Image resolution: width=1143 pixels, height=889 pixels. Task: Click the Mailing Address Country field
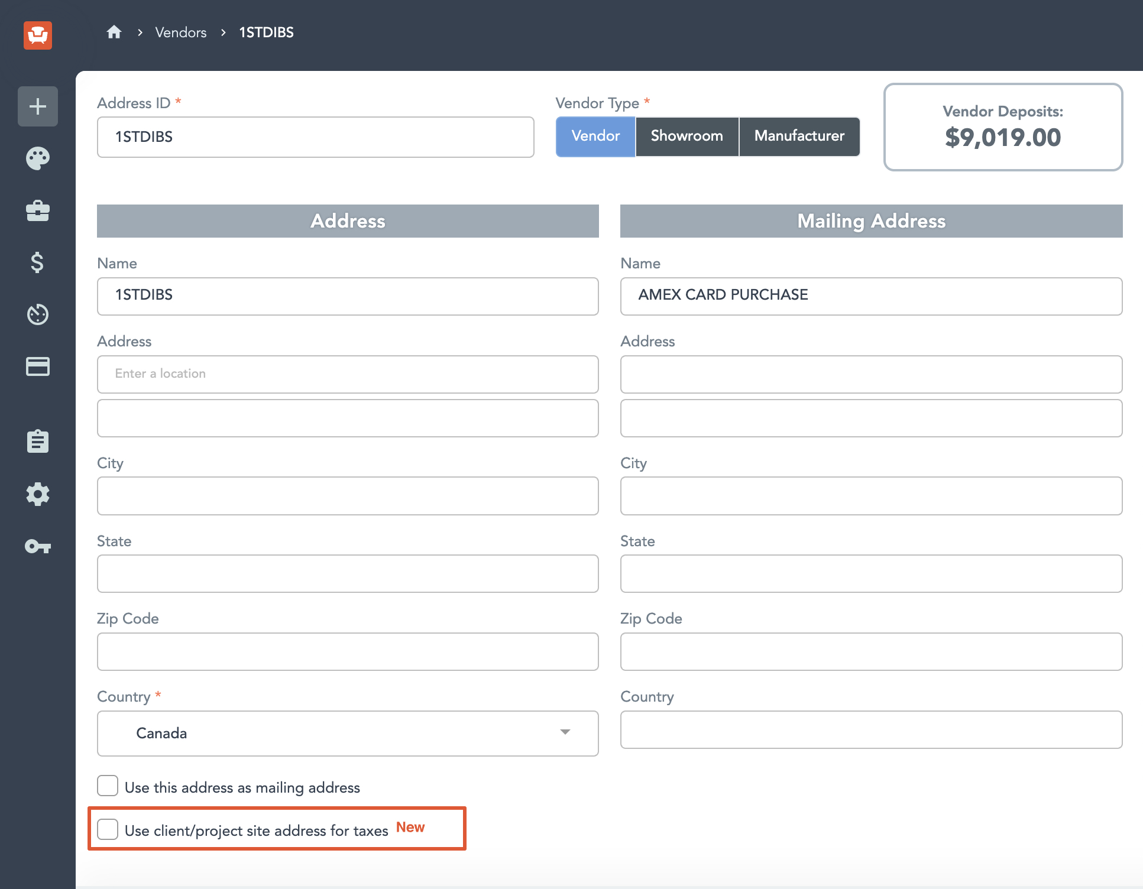point(872,729)
